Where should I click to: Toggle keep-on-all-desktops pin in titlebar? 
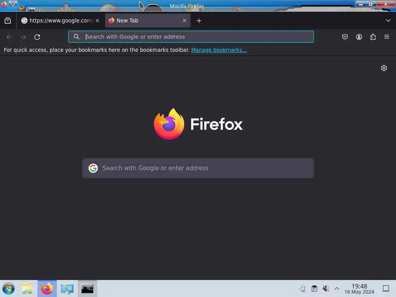click(13, 4)
